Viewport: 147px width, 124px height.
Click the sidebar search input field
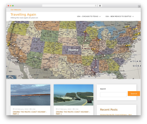point(113,94)
